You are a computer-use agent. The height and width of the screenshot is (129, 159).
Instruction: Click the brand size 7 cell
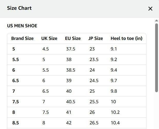pos(14,91)
